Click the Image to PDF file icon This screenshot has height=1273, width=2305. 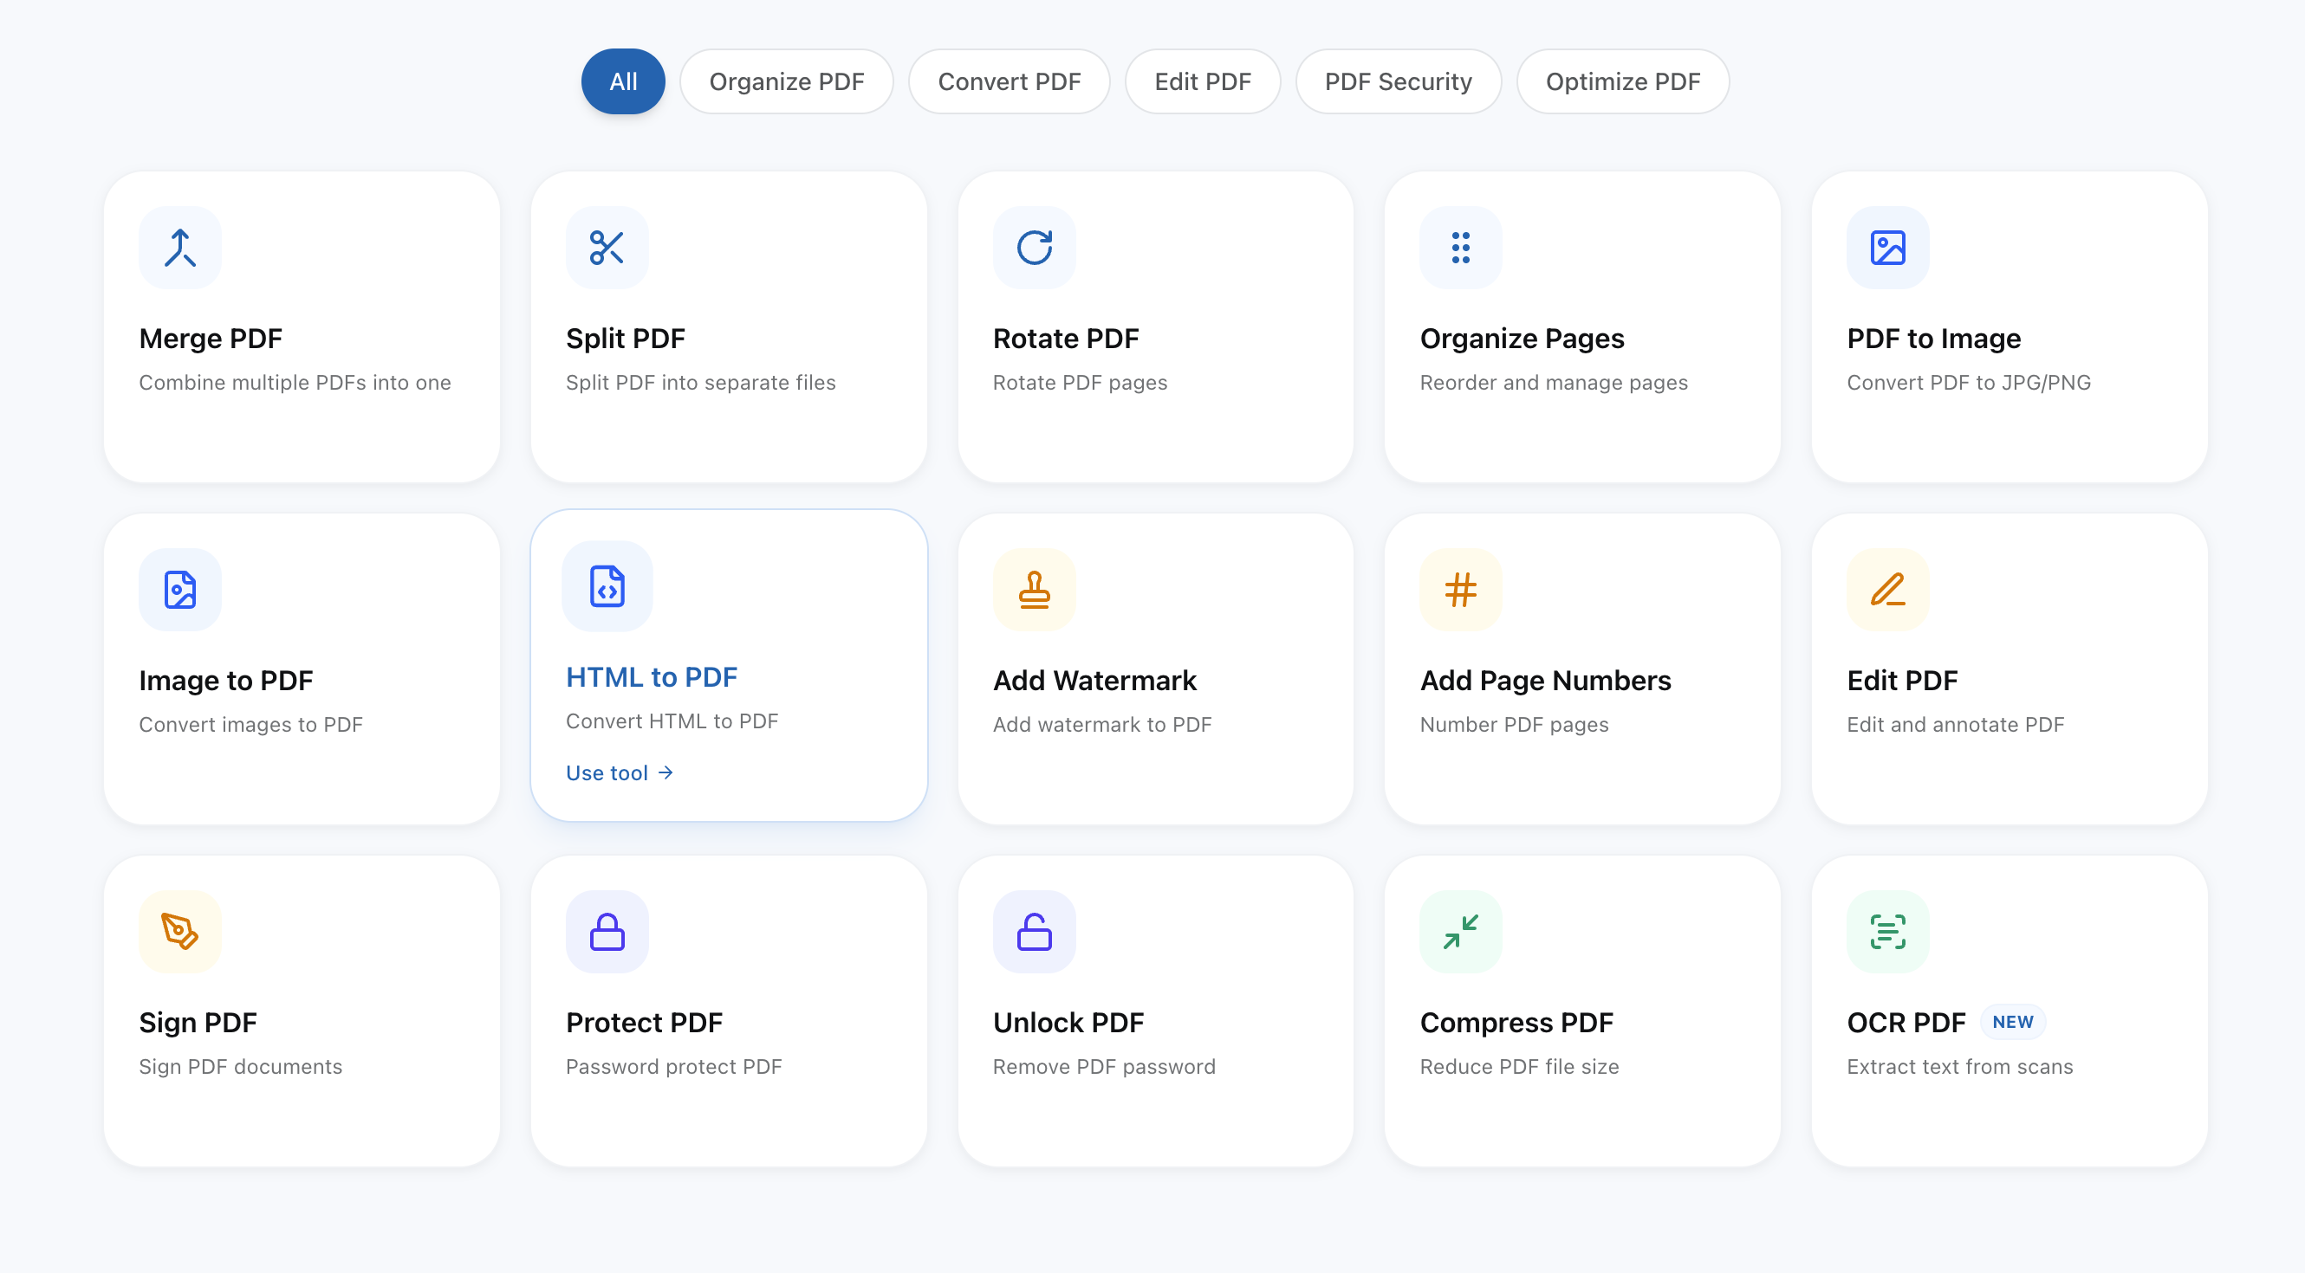point(179,589)
